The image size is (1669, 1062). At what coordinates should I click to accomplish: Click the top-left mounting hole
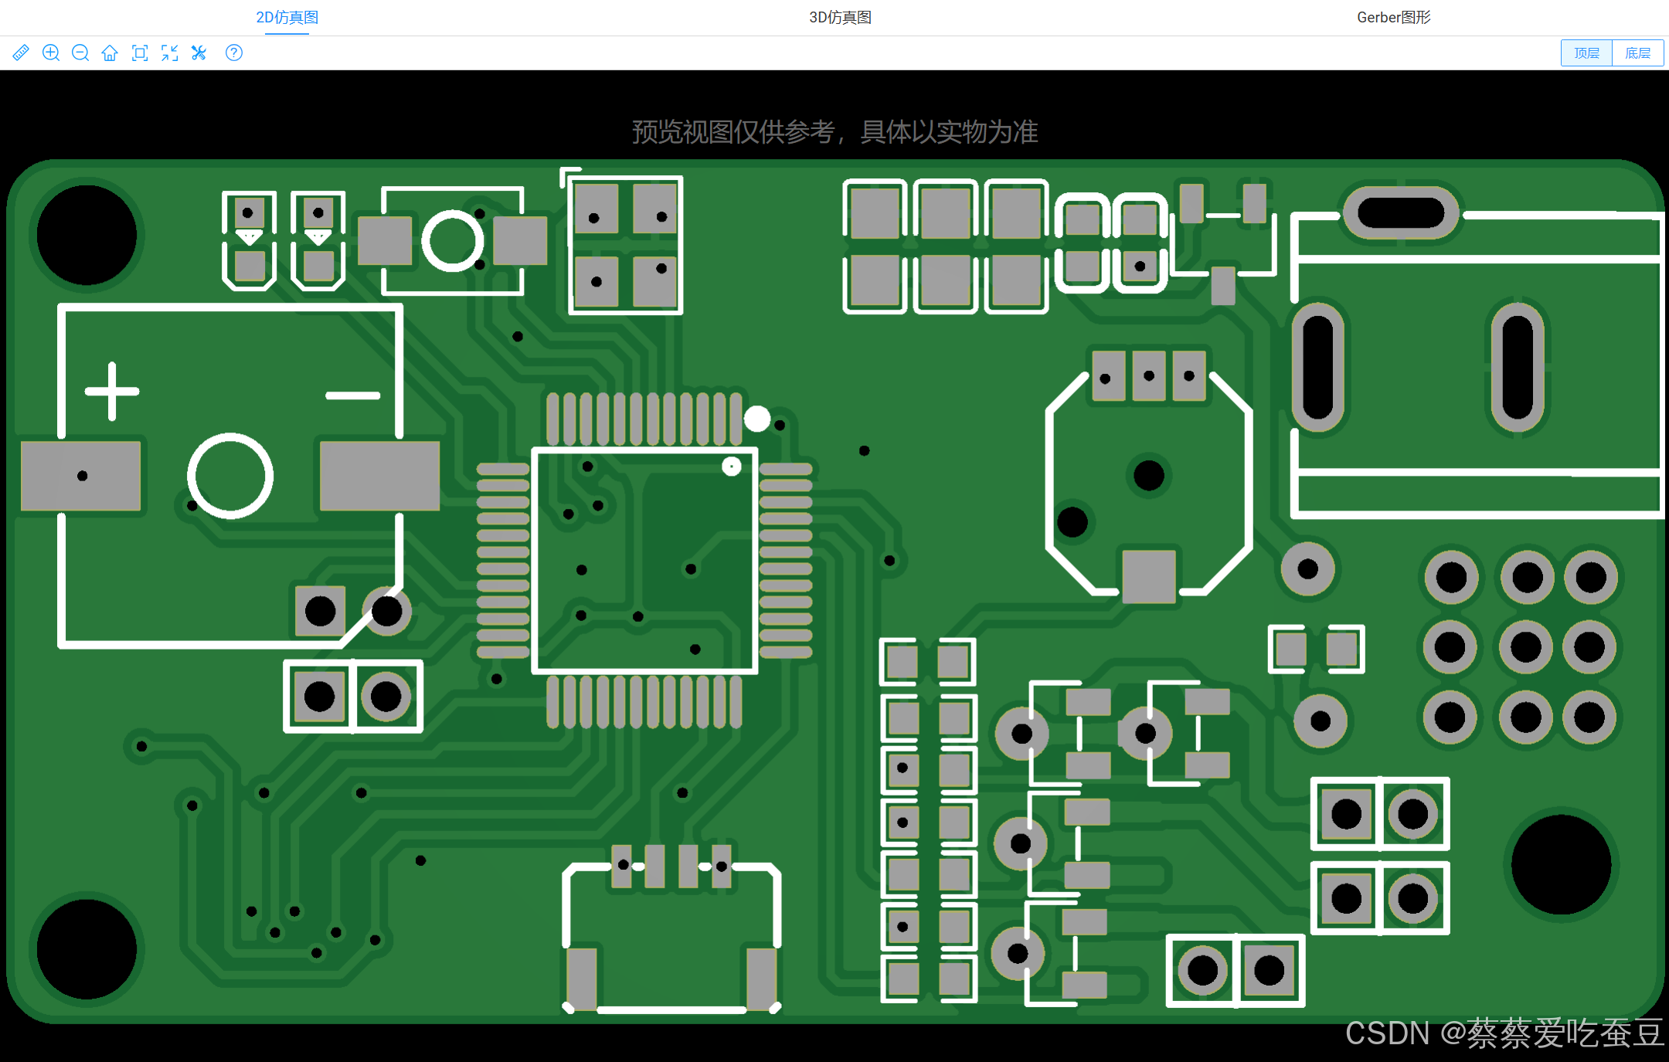(x=87, y=235)
